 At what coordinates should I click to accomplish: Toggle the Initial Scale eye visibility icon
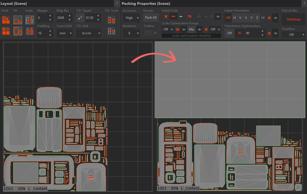(x=218, y=17)
